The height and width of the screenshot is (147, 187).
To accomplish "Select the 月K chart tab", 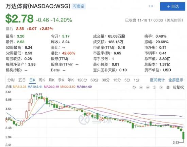I will [x=52, y=80].
